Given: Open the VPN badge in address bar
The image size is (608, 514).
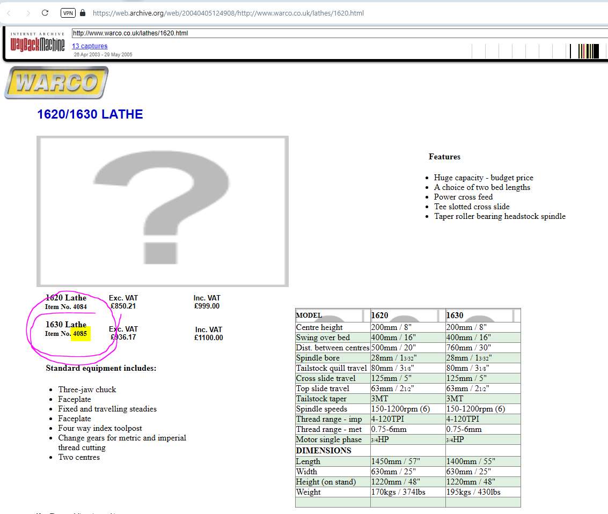Looking at the screenshot, I should pos(68,13).
